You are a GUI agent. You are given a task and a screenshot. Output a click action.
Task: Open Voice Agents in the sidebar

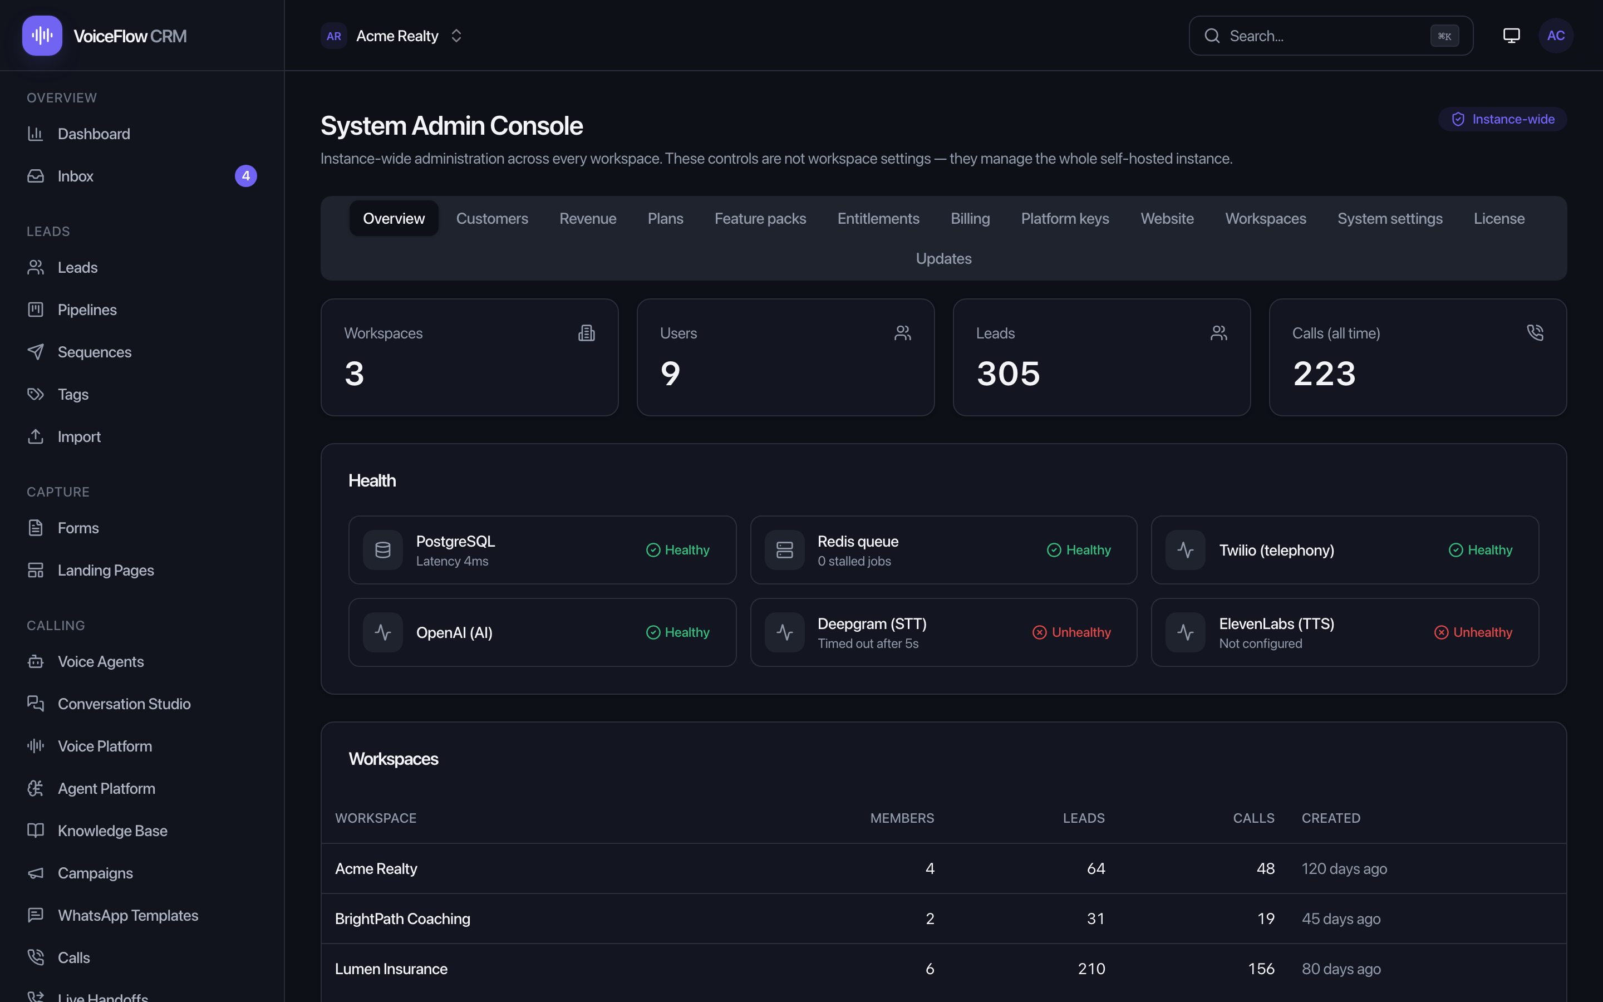pos(142,662)
